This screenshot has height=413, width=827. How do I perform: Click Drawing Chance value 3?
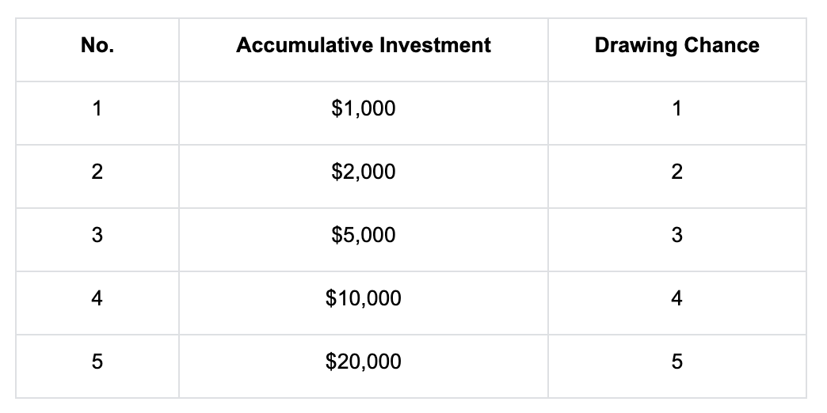(x=676, y=236)
